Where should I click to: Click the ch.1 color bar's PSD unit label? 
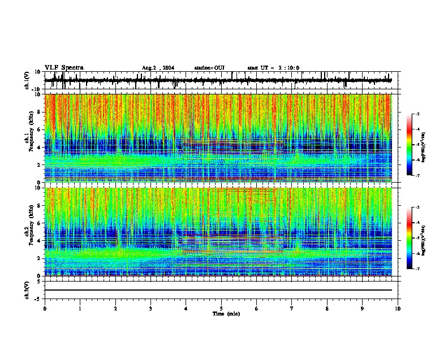424,147
